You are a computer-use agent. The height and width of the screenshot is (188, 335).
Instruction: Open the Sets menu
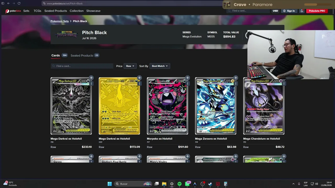[x=26, y=11]
